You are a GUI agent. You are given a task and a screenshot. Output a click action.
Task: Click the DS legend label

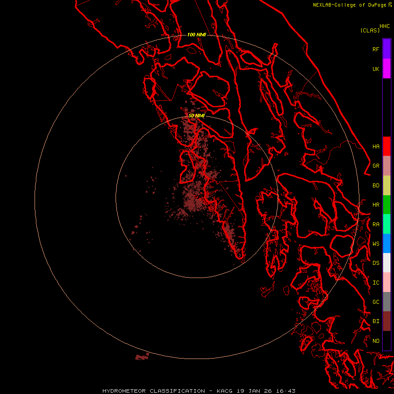(376, 263)
